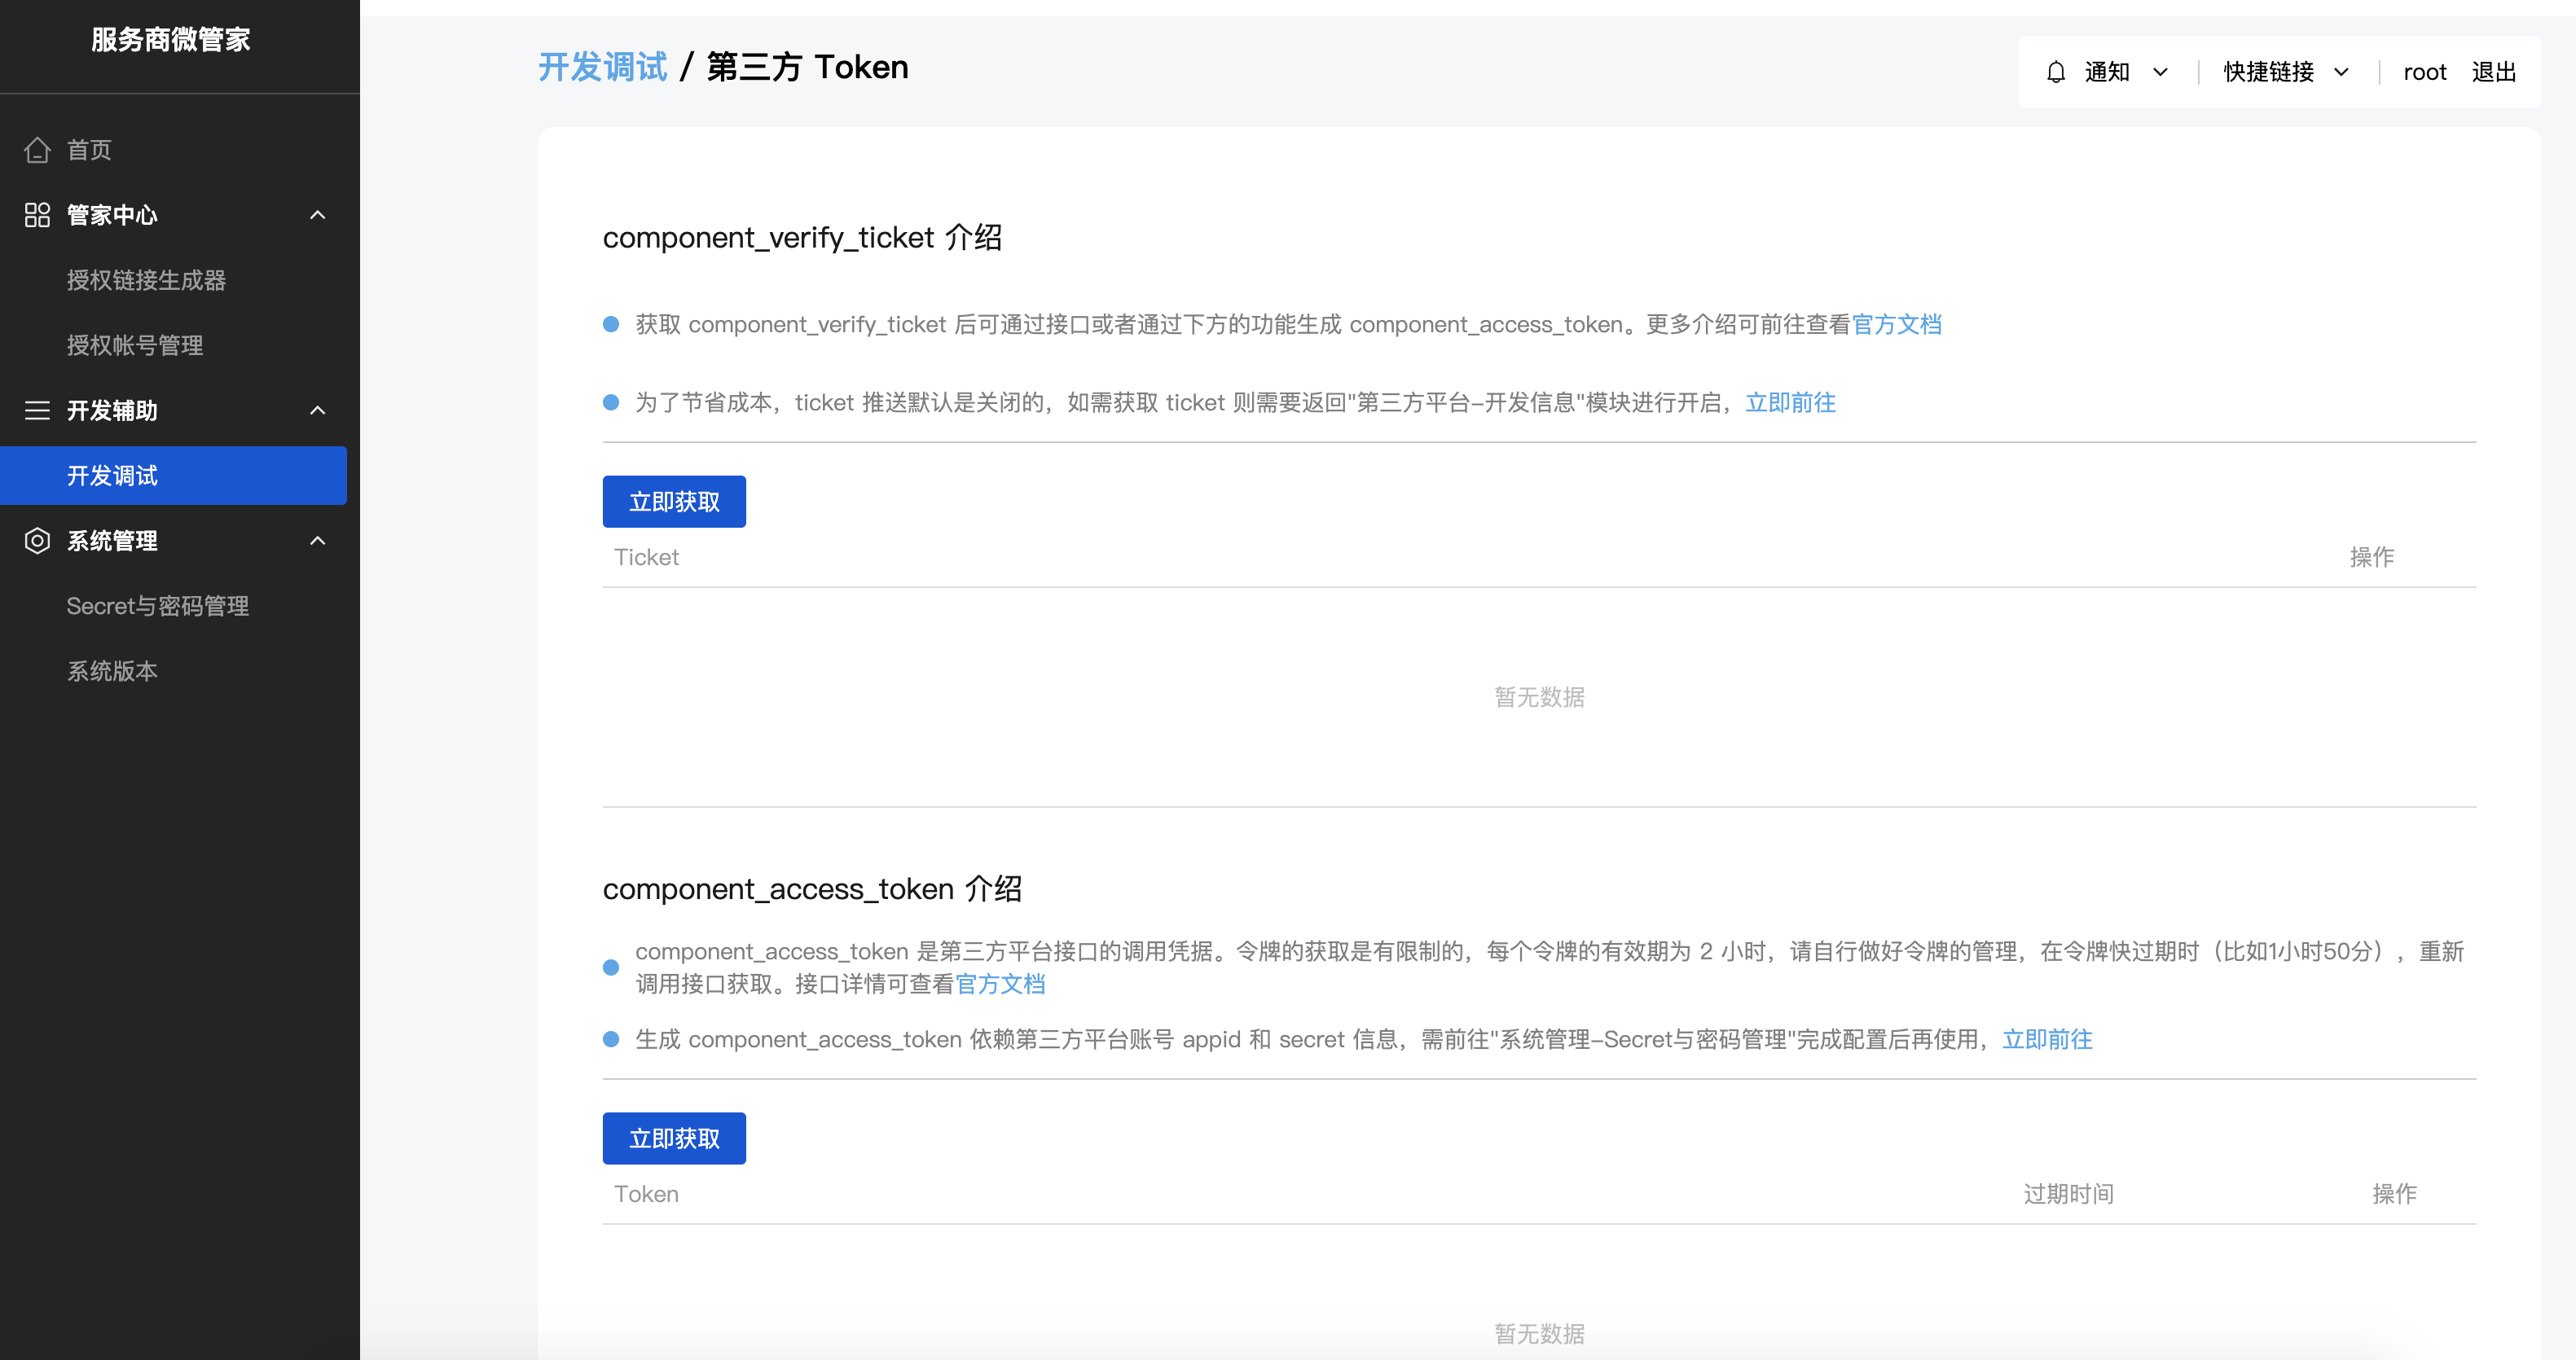
Task: Click the home icon beside 首页
Action: click(x=37, y=150)
